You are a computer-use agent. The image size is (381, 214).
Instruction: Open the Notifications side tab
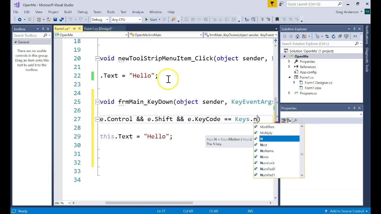click(367, 35)
